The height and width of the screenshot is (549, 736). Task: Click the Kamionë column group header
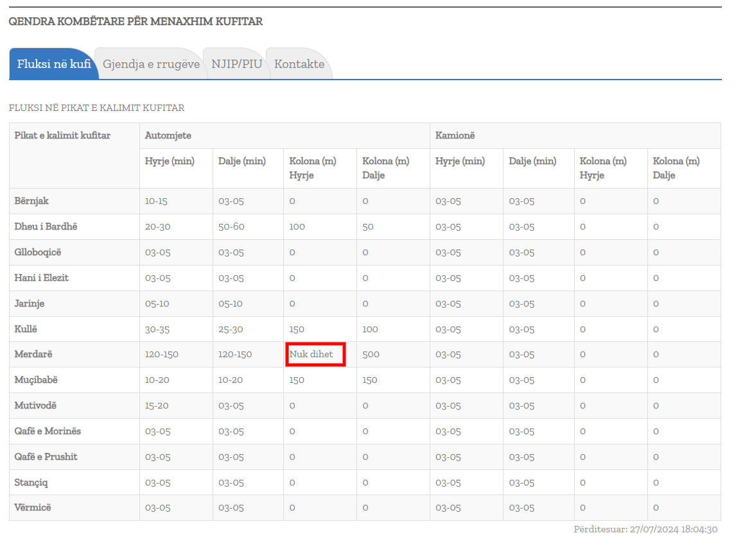coord(455,135)
